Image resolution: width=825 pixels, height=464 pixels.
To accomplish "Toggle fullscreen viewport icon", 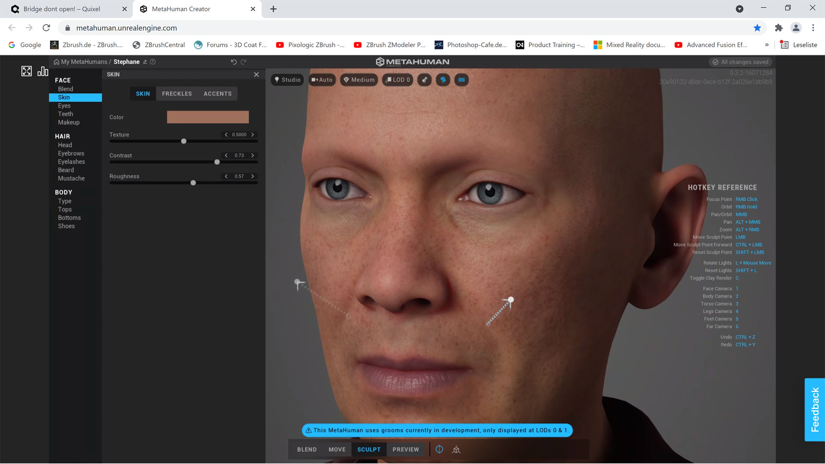I will tap(27, 71).
